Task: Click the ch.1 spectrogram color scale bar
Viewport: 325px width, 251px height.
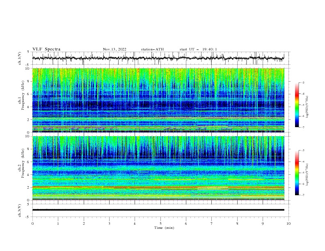Action: tap(297, 105)
